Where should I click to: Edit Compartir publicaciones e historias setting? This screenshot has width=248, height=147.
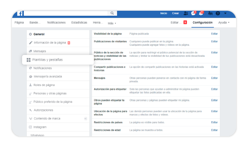coord(215,67)
